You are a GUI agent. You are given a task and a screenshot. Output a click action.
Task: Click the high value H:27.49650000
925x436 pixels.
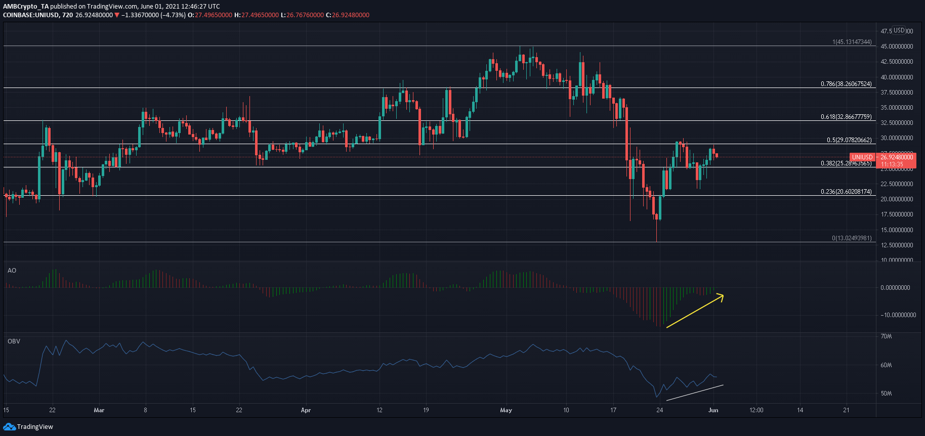[x=257, y=15]
